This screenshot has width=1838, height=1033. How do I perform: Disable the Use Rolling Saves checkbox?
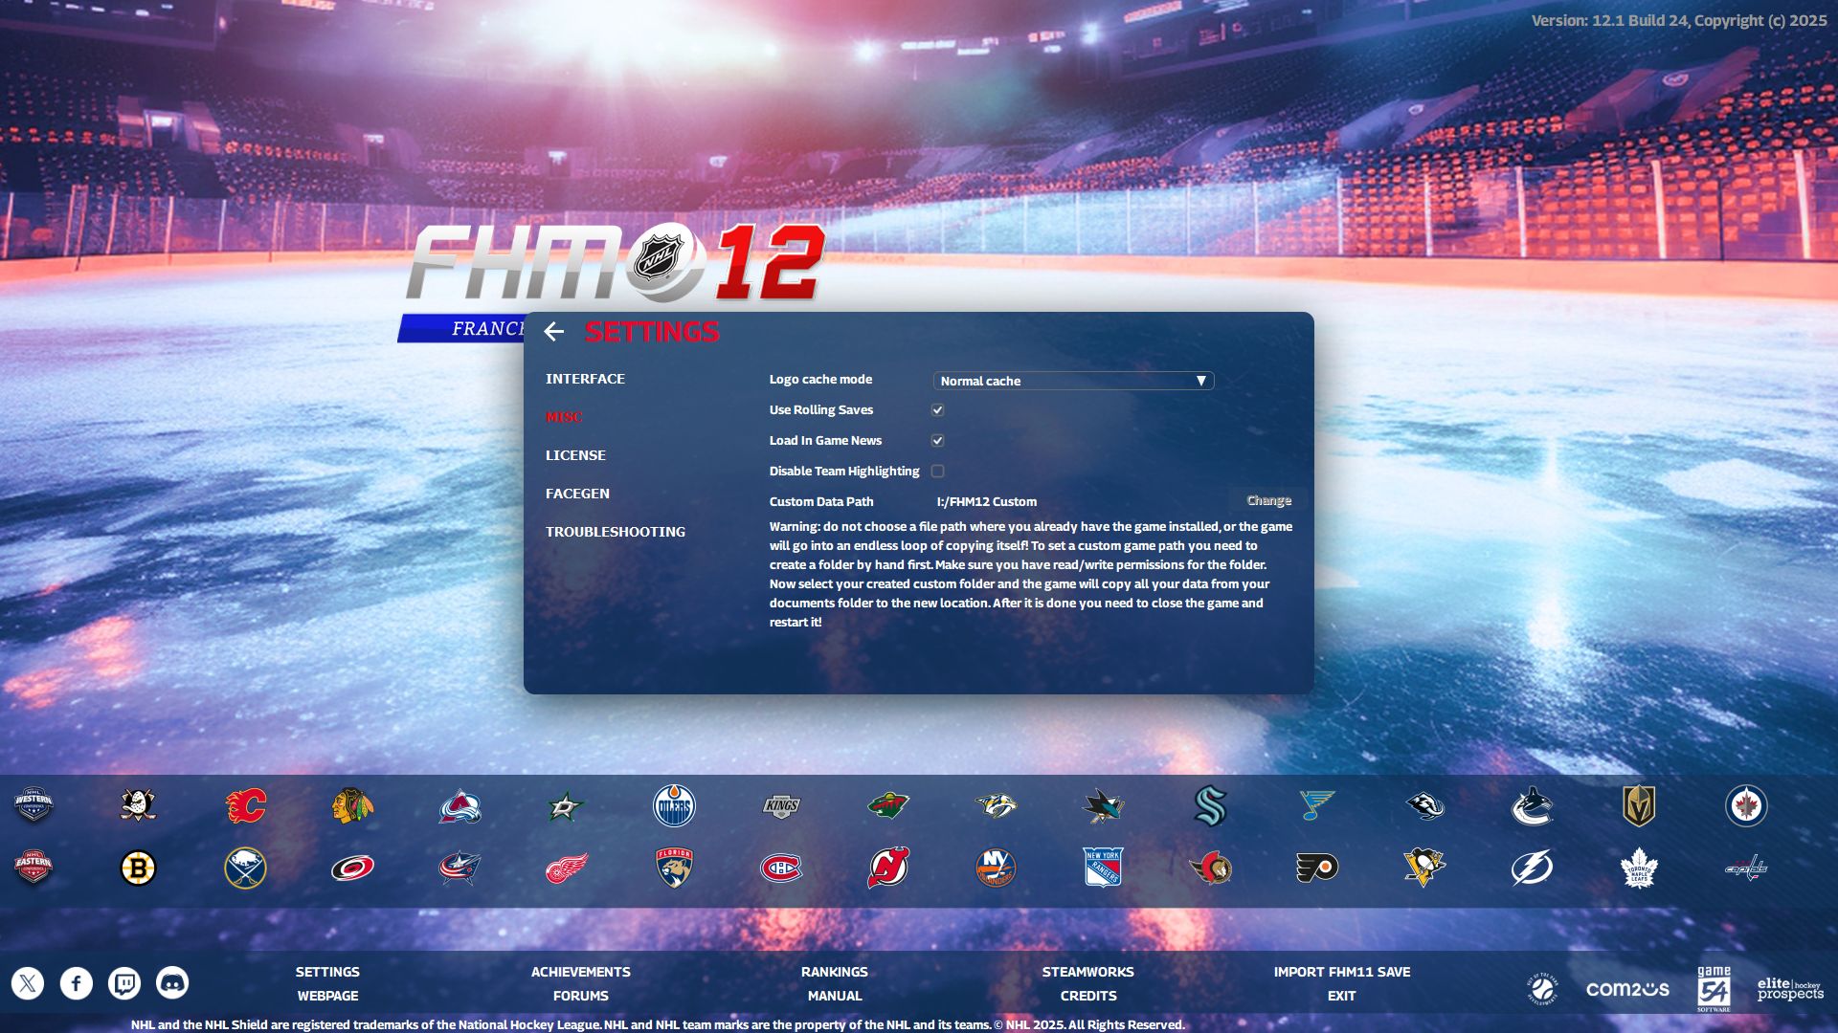[x=937, y=410]
